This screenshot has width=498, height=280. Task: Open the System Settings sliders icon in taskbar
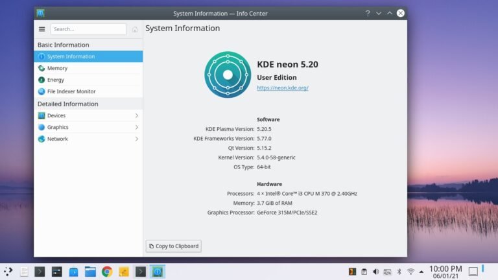point(57,272)
